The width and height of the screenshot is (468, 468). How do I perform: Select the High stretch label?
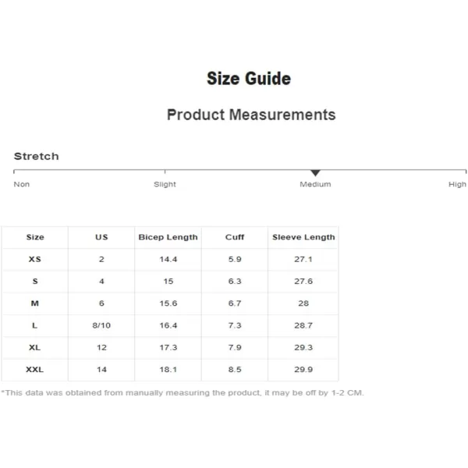pos(457,184)
